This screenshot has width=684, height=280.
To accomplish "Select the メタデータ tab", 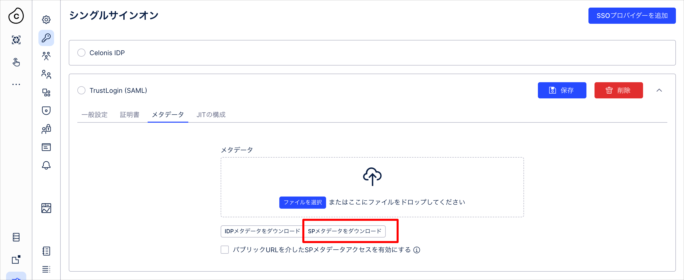I will coord(168,115).
